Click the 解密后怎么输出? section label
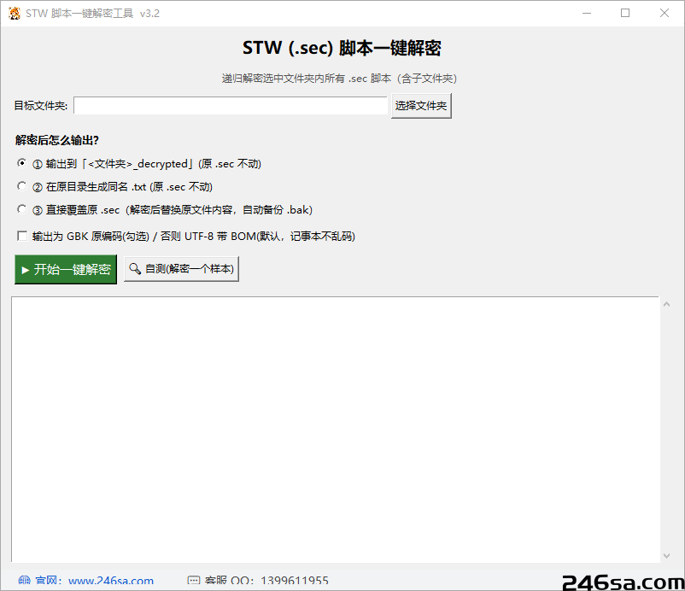Screen dimensions: 685x591 pos(57,140)
